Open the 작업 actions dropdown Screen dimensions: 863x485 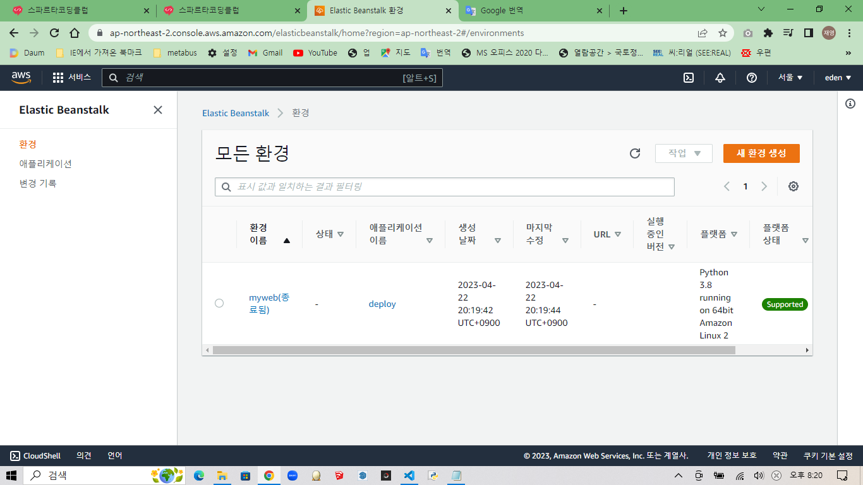tap(684, 153)
